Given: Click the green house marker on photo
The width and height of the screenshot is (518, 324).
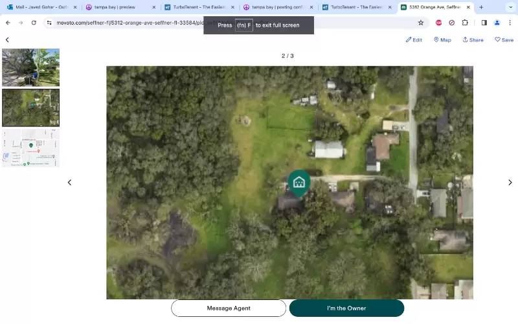Looking at the screenshot, I should point(299,182).
